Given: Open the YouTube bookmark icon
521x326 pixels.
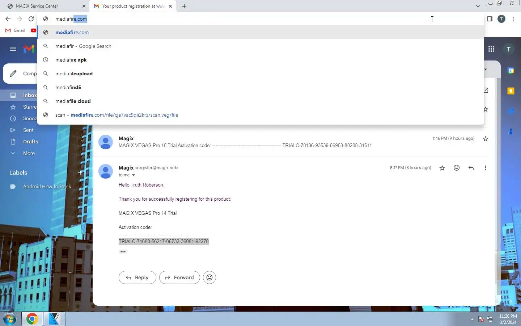Looking at the screenshot, I should click(34, 30).
